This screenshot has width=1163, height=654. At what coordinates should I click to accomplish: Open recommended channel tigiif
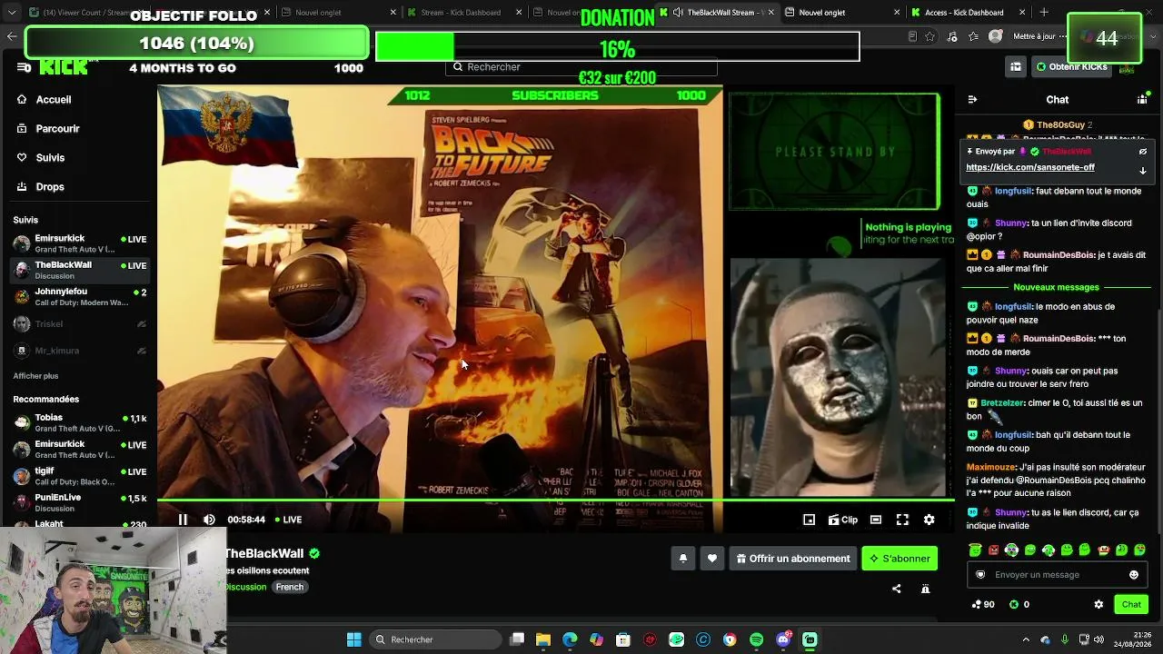point(80,476)
